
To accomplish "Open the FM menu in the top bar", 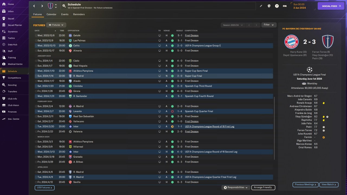I will [x=285, y=6].
